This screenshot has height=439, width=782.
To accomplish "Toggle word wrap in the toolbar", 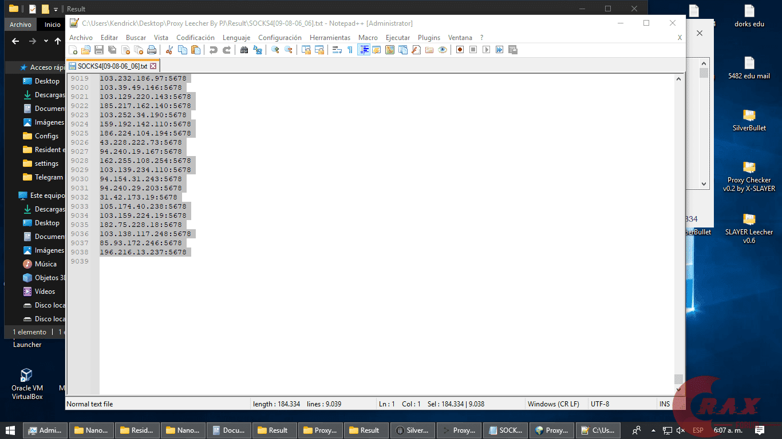I will (x=337, y=50).
